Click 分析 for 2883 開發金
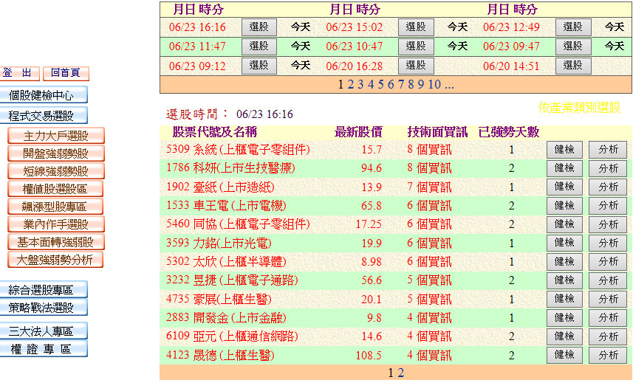Viewport: 633px width, 380px height. pyautogui.click(x=608, y=318)
